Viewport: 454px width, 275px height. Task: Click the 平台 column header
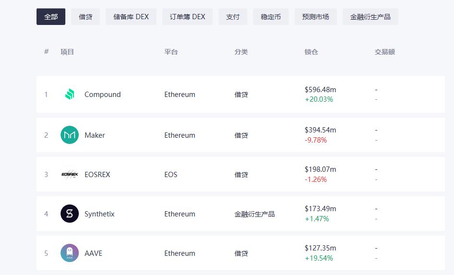coord(171,52)
